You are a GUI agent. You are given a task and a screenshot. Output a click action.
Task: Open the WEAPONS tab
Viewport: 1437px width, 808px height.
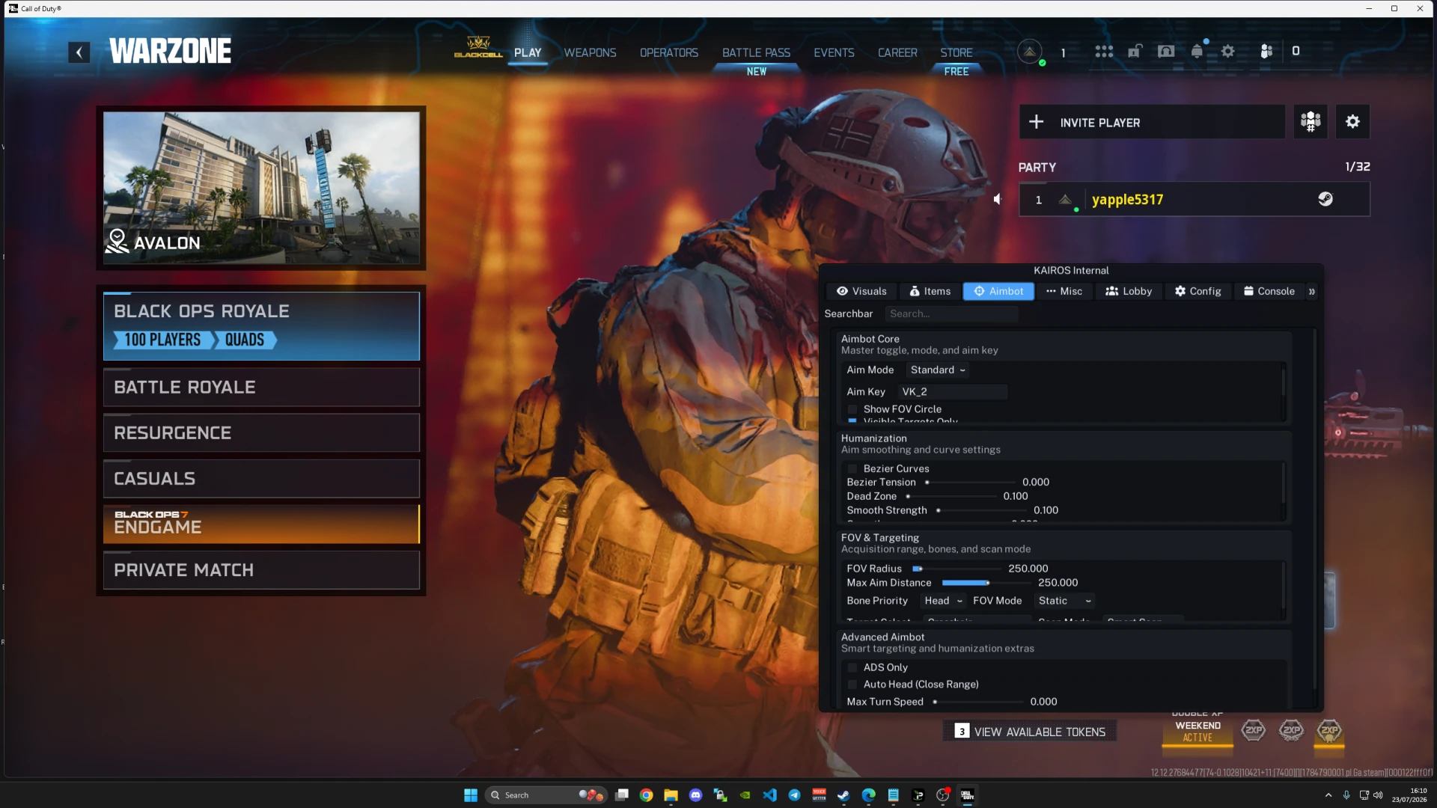[x=591, y=53]
